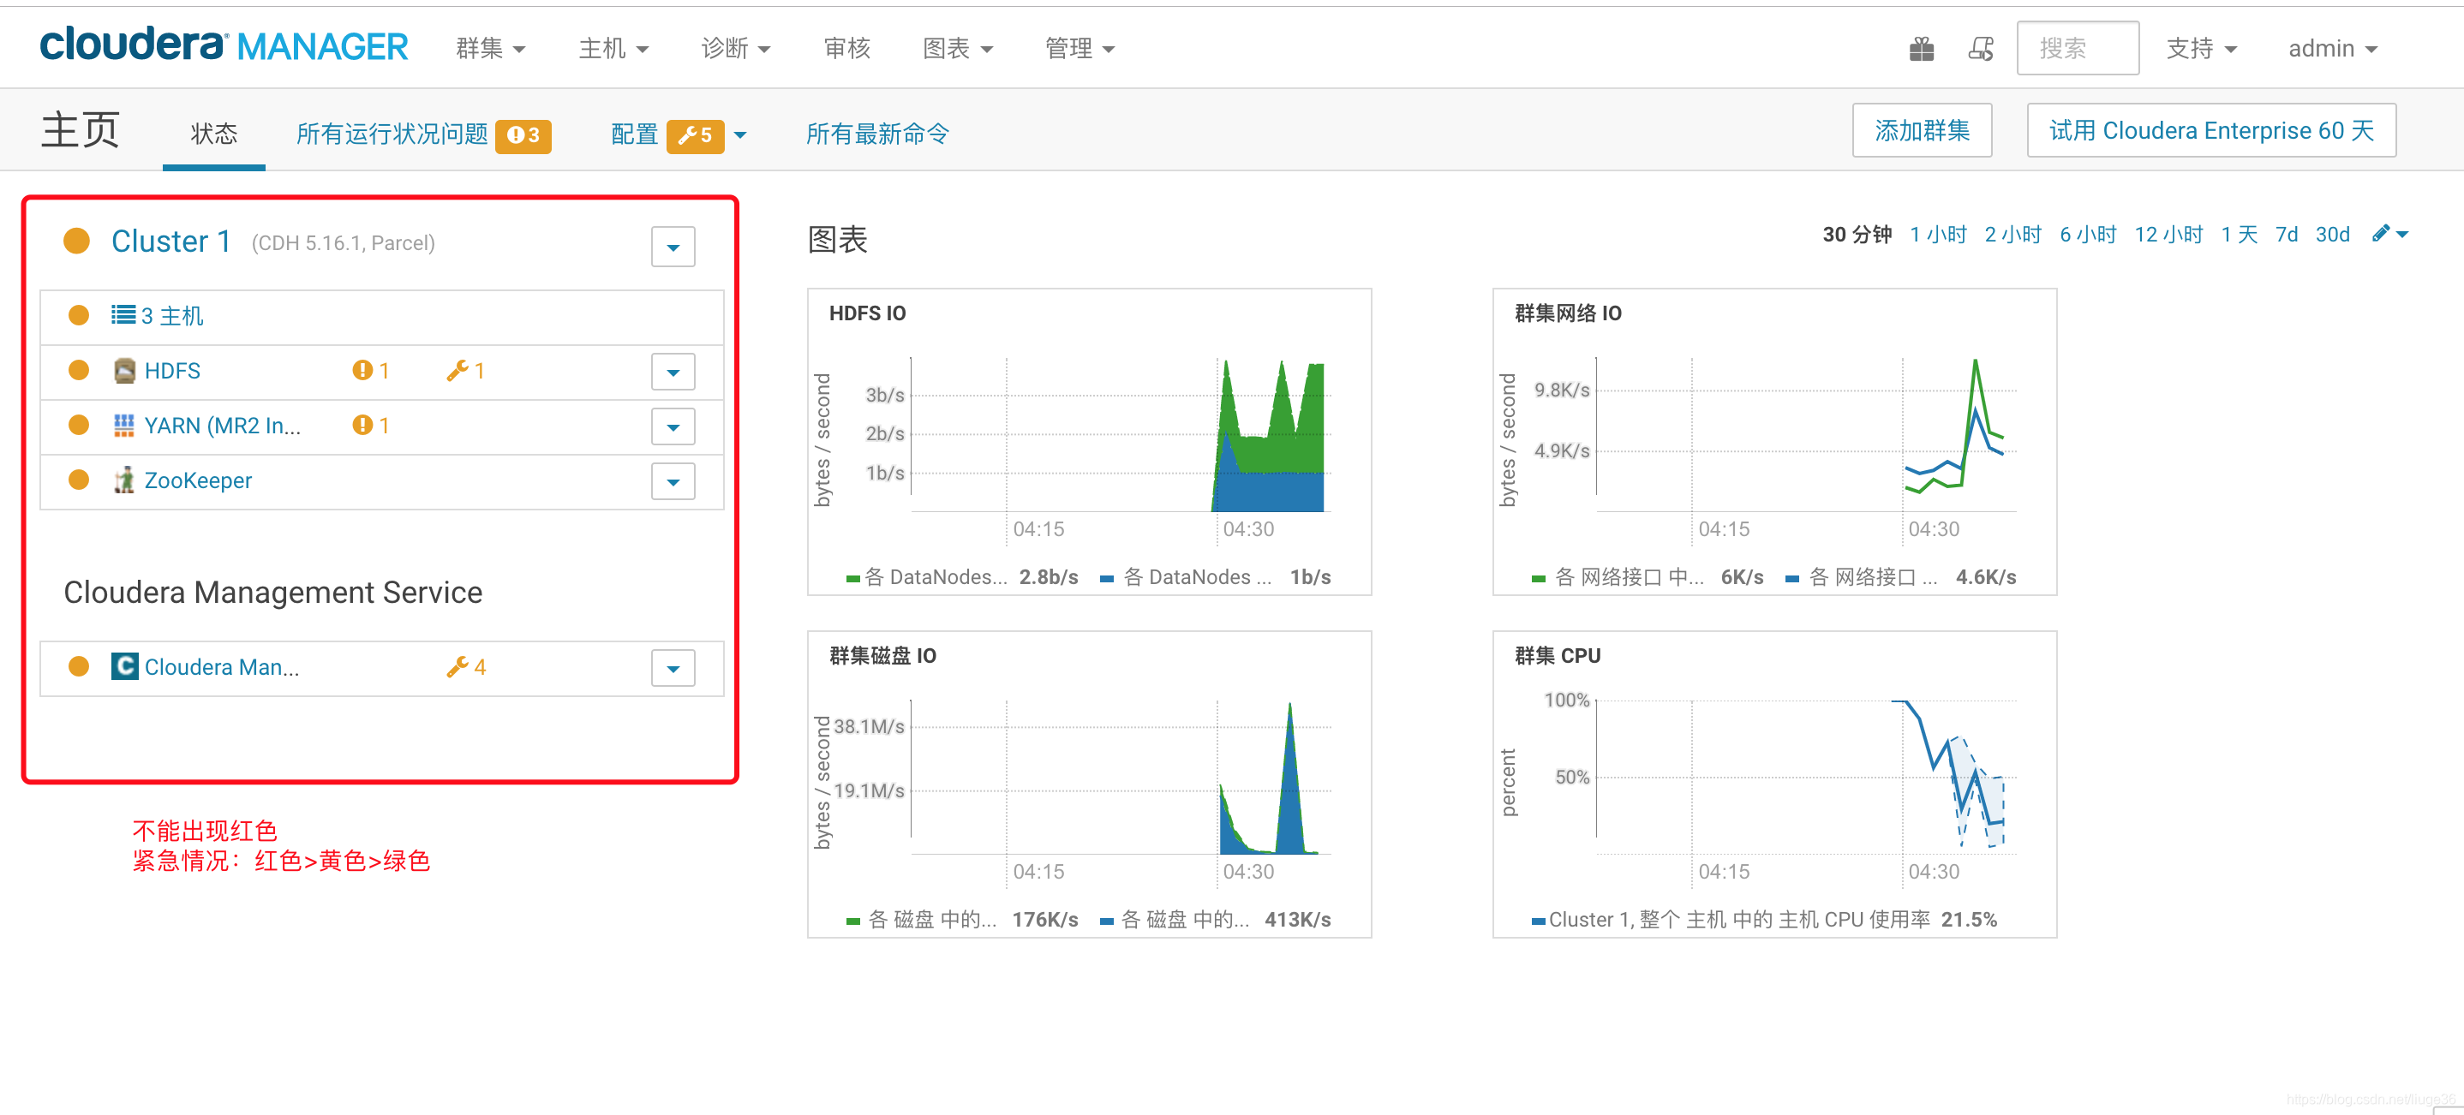Click the YARN service icon
Viewport: 2464px width, 1115px height.
[124, 426]
